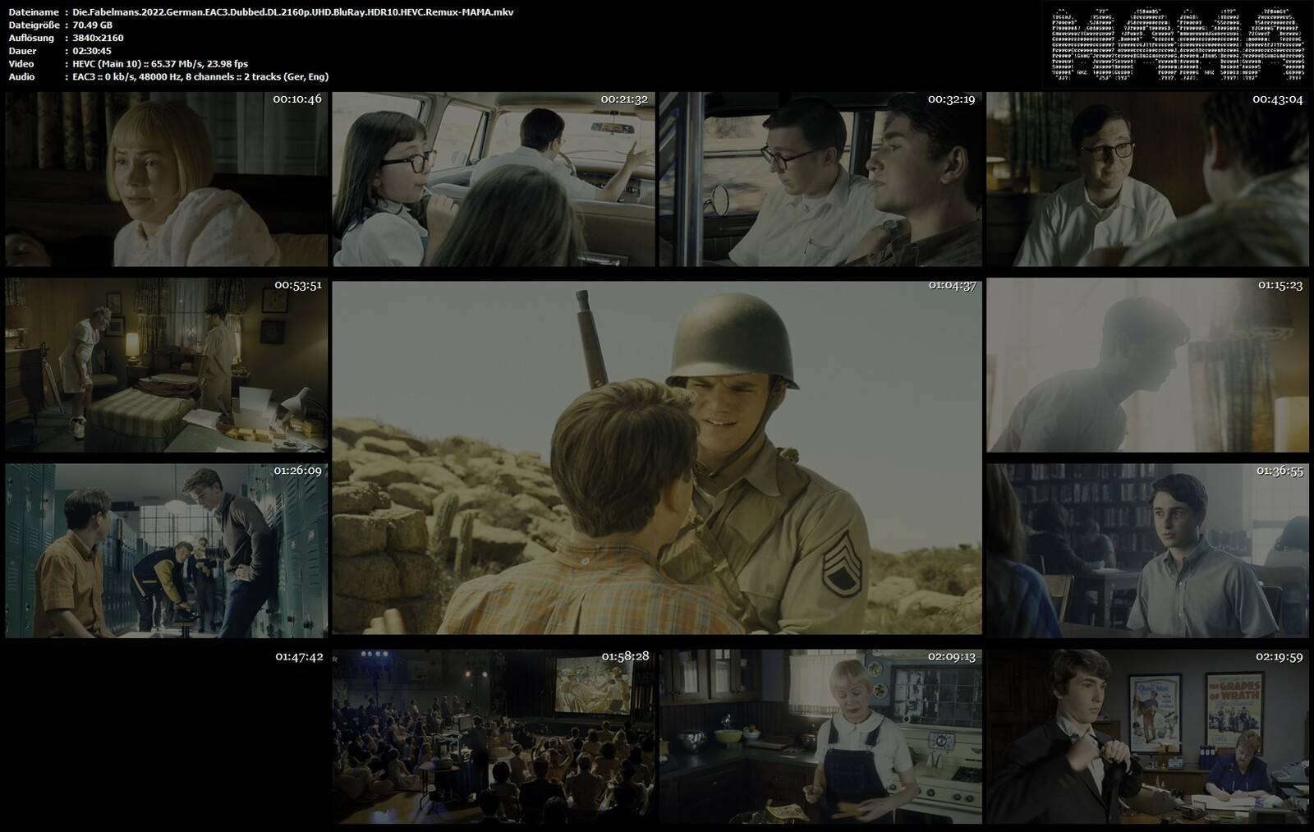Click the 01:04:37 timestamp text
Screen dimensions: 1314x832
[953, 286]
